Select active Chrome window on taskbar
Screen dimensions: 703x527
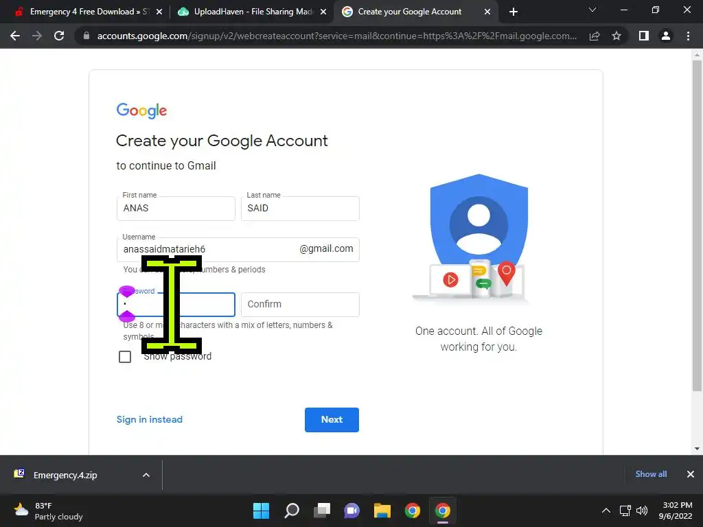click(443, 511)
